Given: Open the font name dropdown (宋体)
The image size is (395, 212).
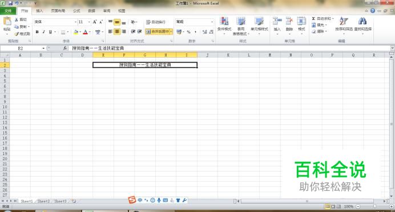Looking at the screenshot, I should (75, 22).
